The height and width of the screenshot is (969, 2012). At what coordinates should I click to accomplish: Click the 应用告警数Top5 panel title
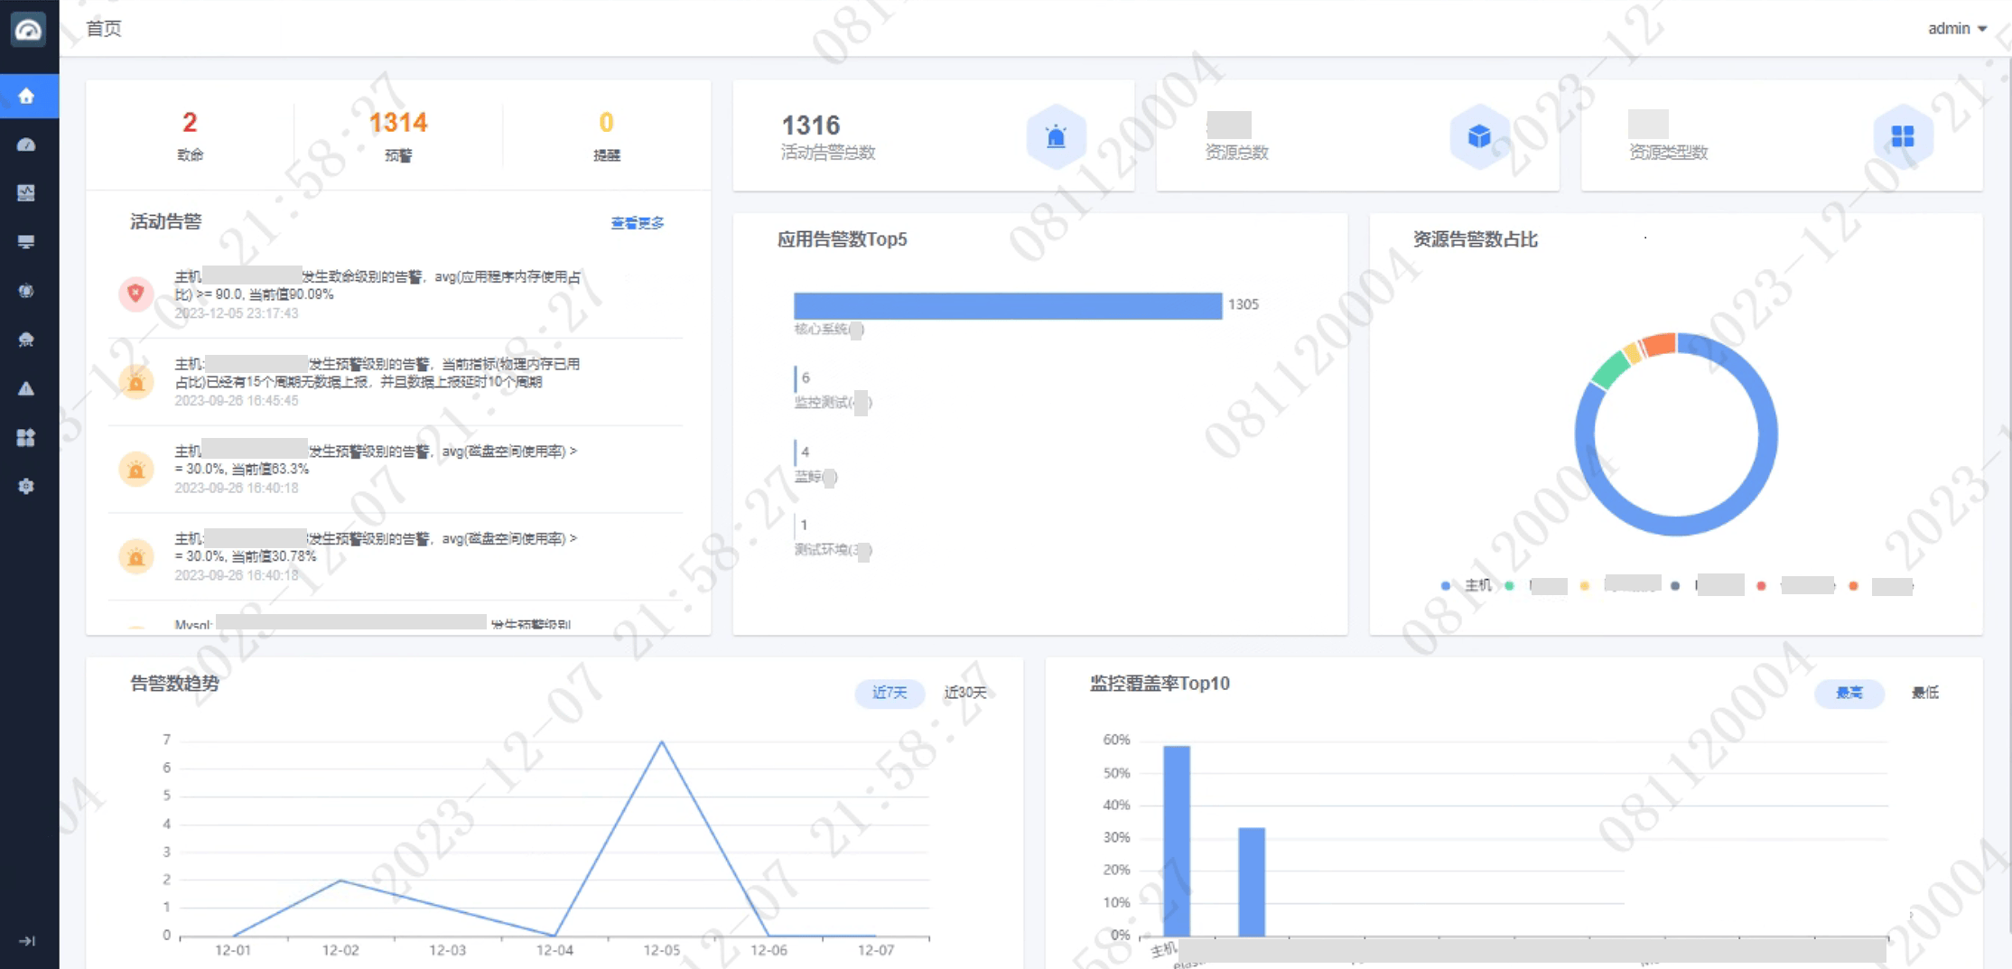click(x=842, y=239)
